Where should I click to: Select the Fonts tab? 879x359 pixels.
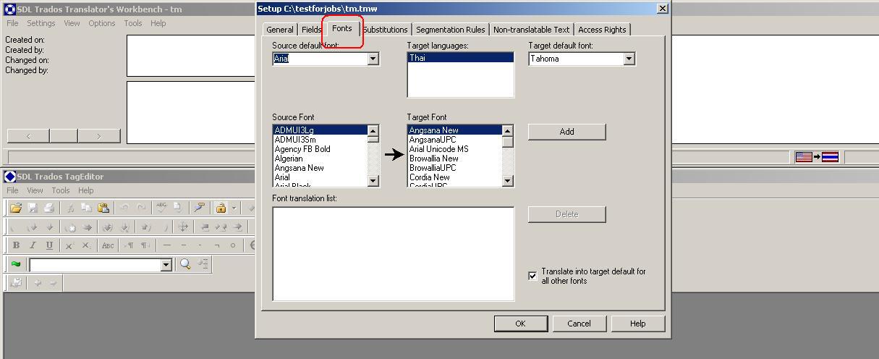point(342,28)
